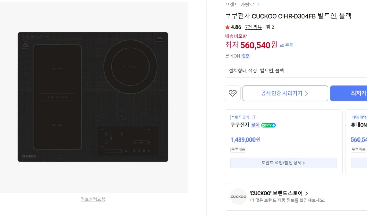Open the 'CUCKOO' 브랜드스토어 link
The image size is (367, 216).
[279, 193]
